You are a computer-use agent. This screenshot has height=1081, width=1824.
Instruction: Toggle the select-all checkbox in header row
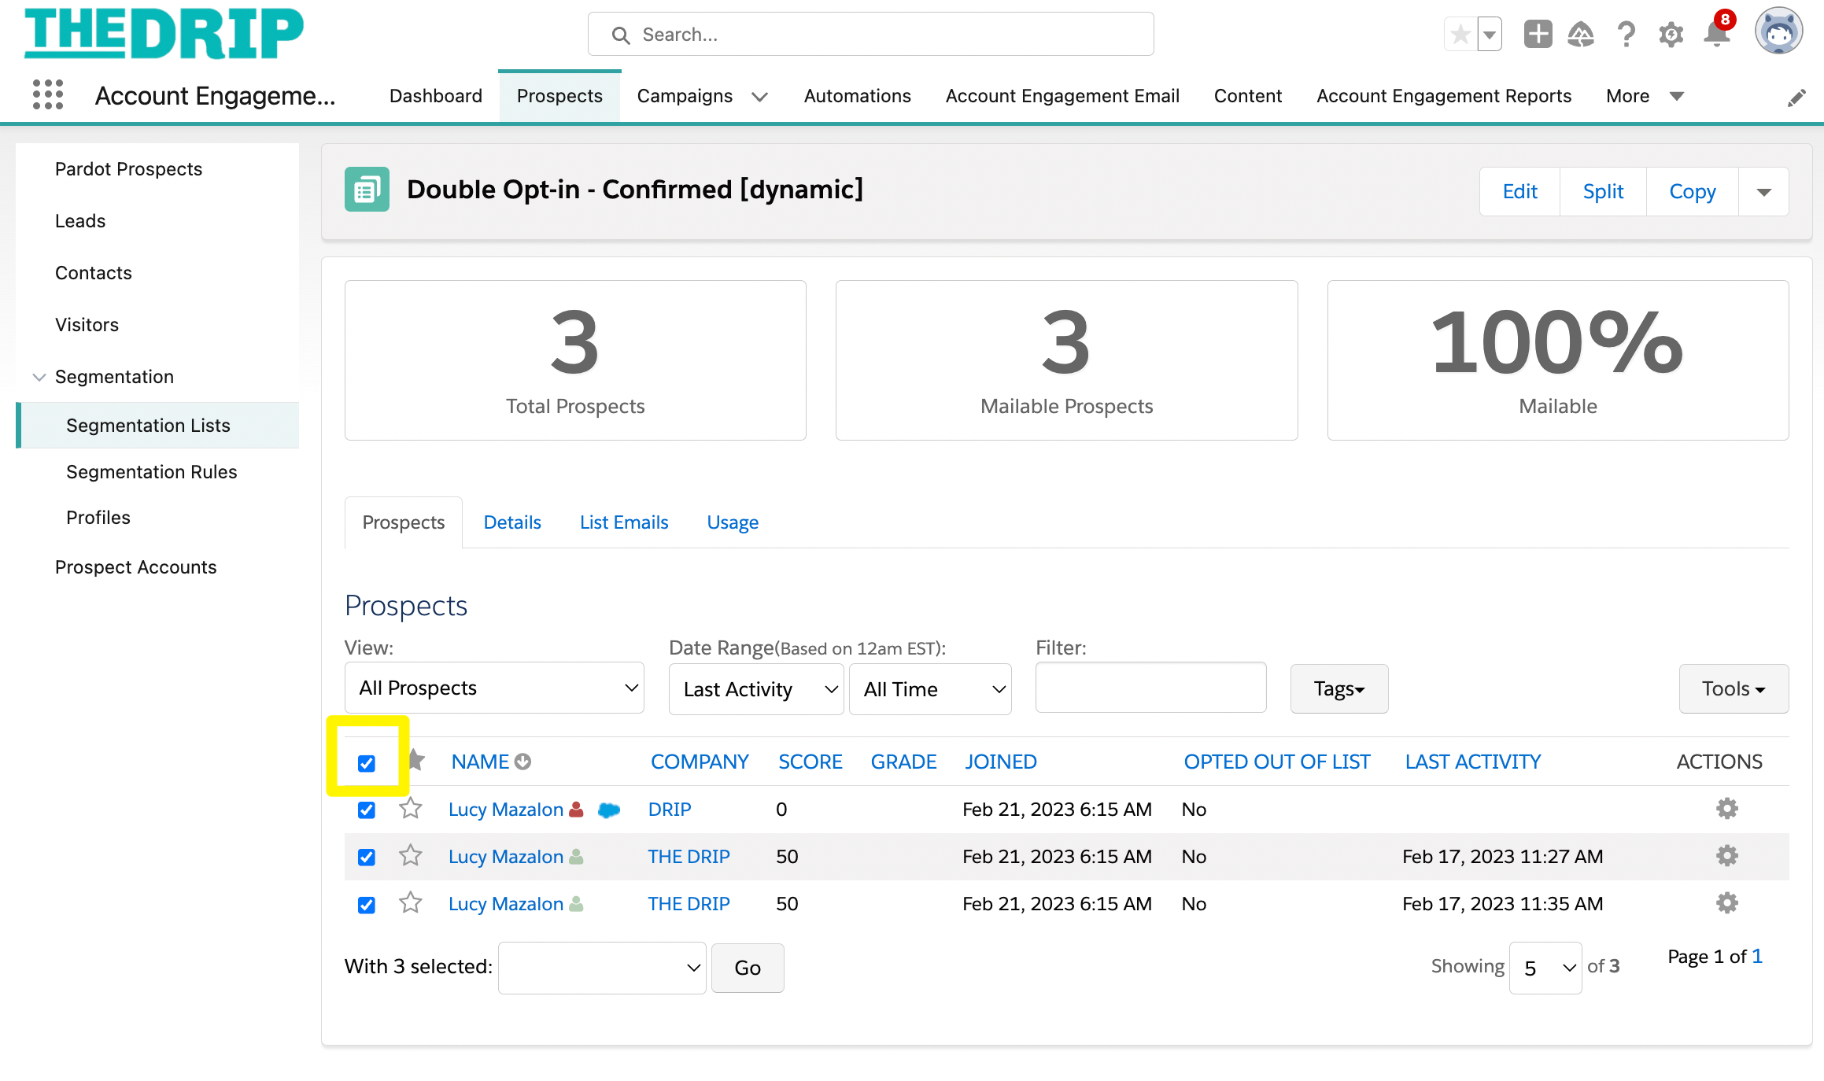[x=367, y=763]
